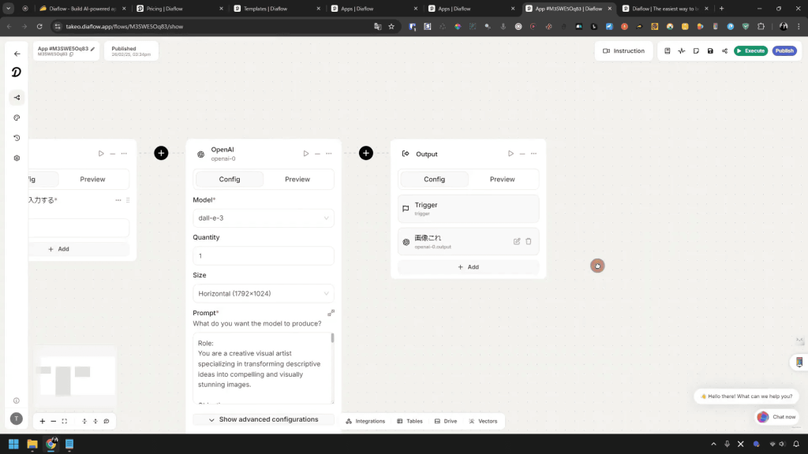Image resolution: width=808 pixels, height=454 pixels.
Task: Open the canvas comment tool icon
Action: tap(107, 421)
